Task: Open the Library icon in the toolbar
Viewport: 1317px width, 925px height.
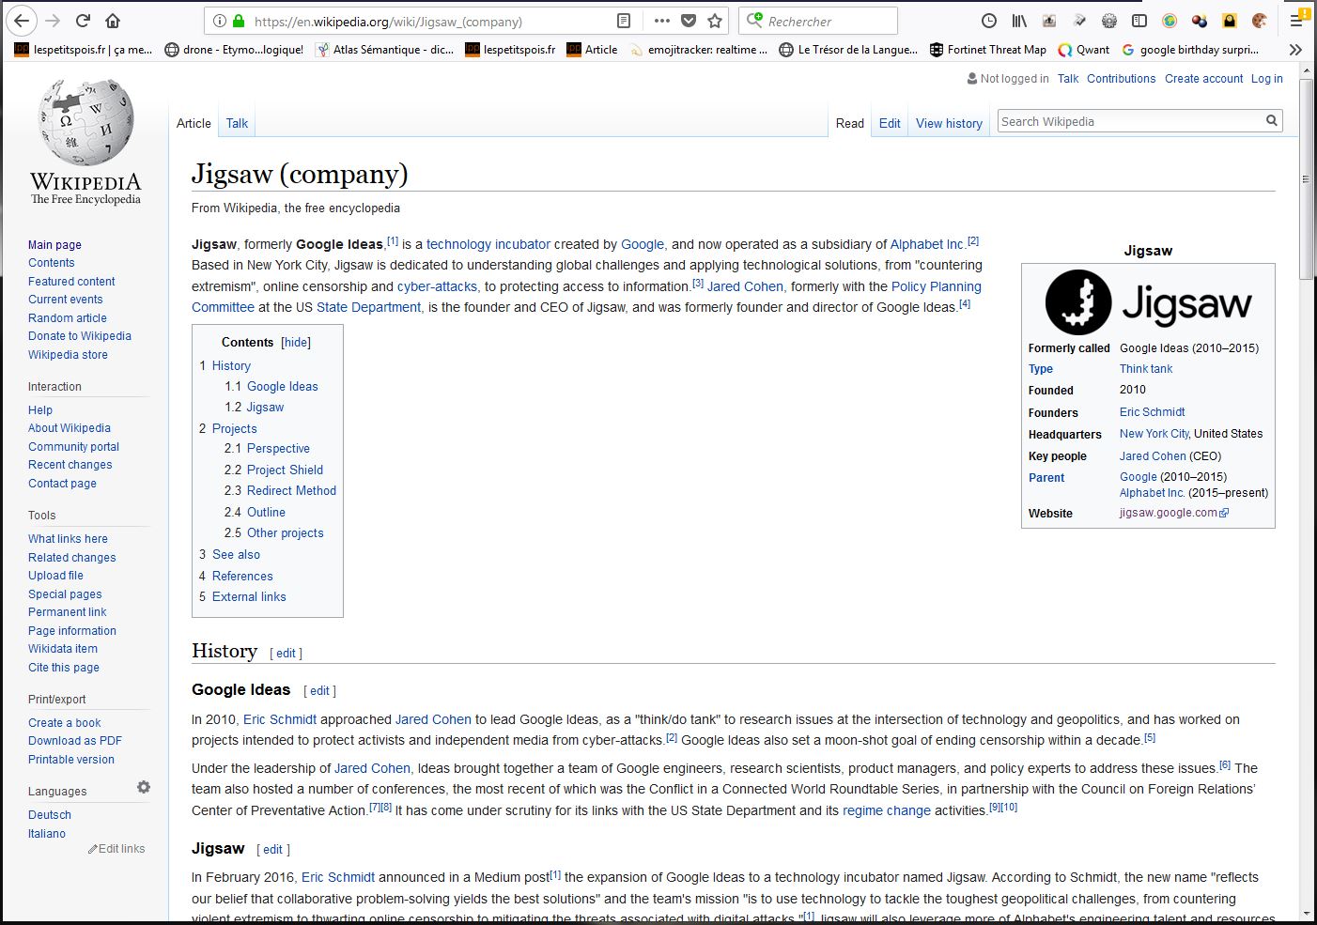Action: [x=1019, y=21]
